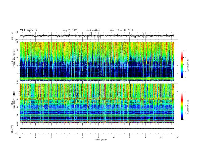Click the ch.2 colorbar log(PSD) label
The image size is (199, 154).
(188, 107)
